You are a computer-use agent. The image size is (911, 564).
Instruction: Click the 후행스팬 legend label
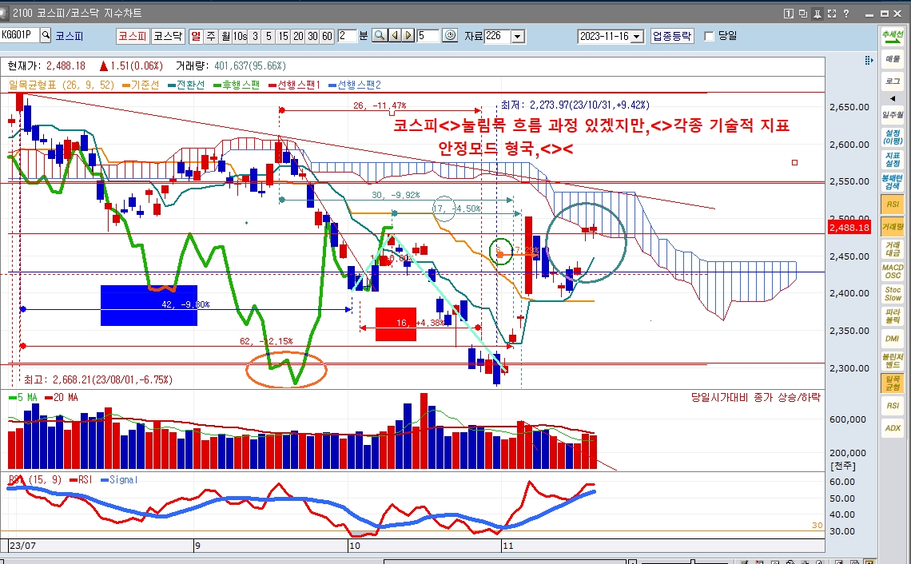click(241, 85)
